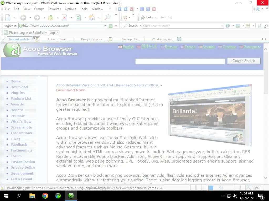Click the Windows Start button
Viewport: 269px width, 201px height.
pos(6,196)
